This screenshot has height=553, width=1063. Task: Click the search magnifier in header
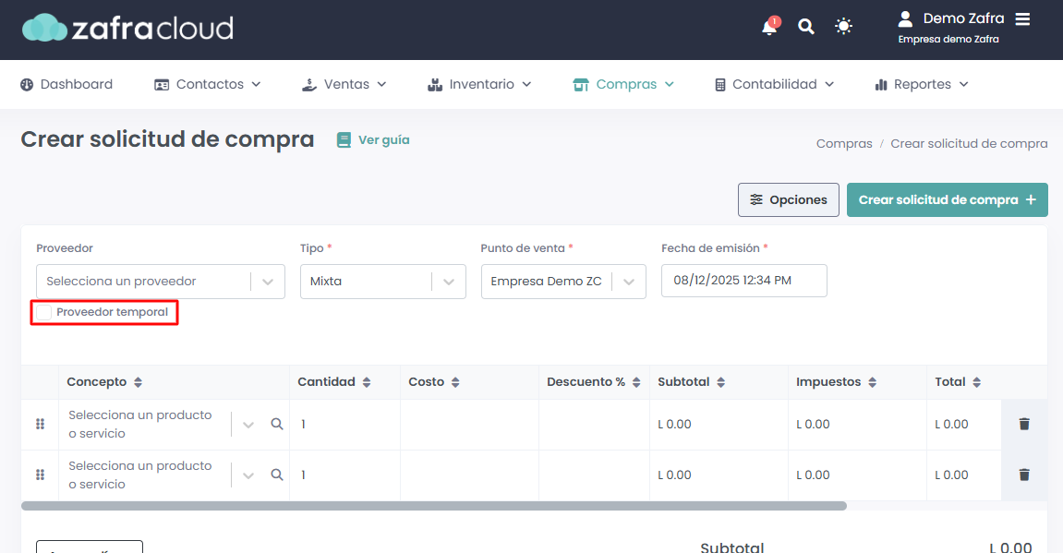tap(806, 27)
